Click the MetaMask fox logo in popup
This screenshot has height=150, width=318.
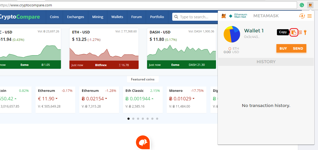(224, 16)
